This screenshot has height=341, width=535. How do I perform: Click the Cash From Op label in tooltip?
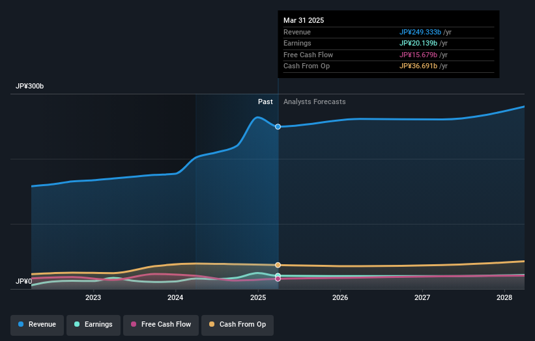tap(306, 66)
